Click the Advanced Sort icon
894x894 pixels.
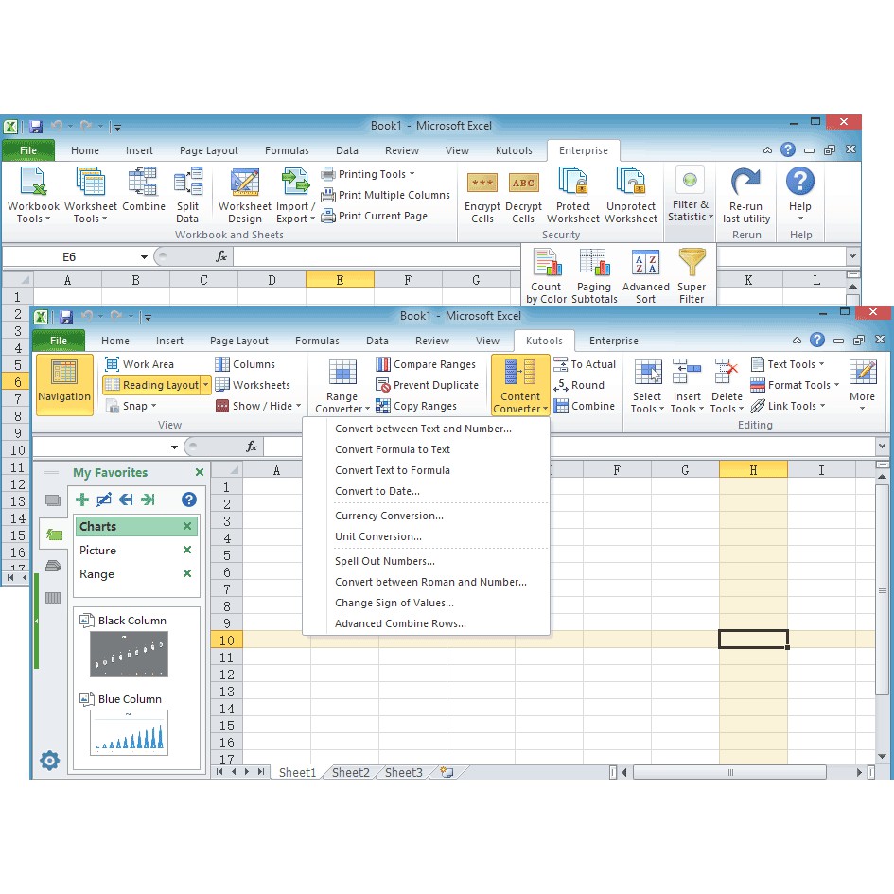pos(645,274)
